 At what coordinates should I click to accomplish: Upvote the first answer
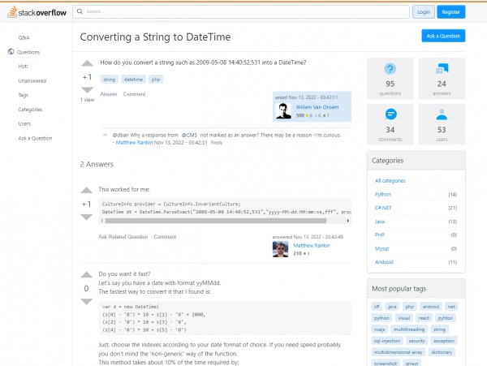(x=87, y=191)
